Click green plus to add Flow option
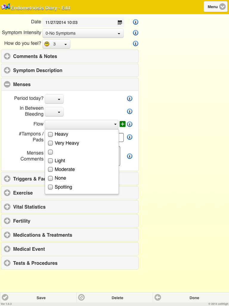 click(x=123, y=124)
